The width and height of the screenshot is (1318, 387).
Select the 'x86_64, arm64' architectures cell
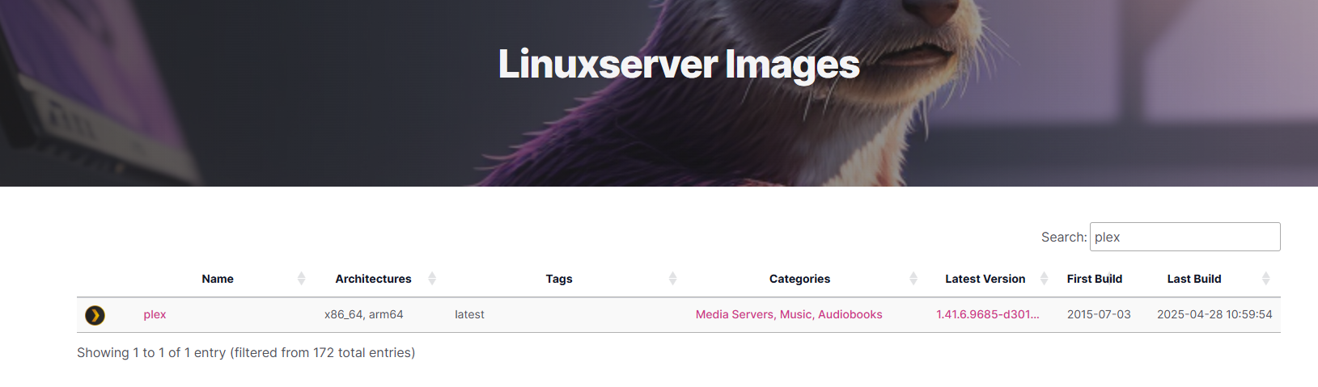click(x=364, y=315)
